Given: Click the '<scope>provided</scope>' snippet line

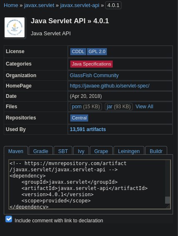Looking at the screenshot, I should coord(56,201).
